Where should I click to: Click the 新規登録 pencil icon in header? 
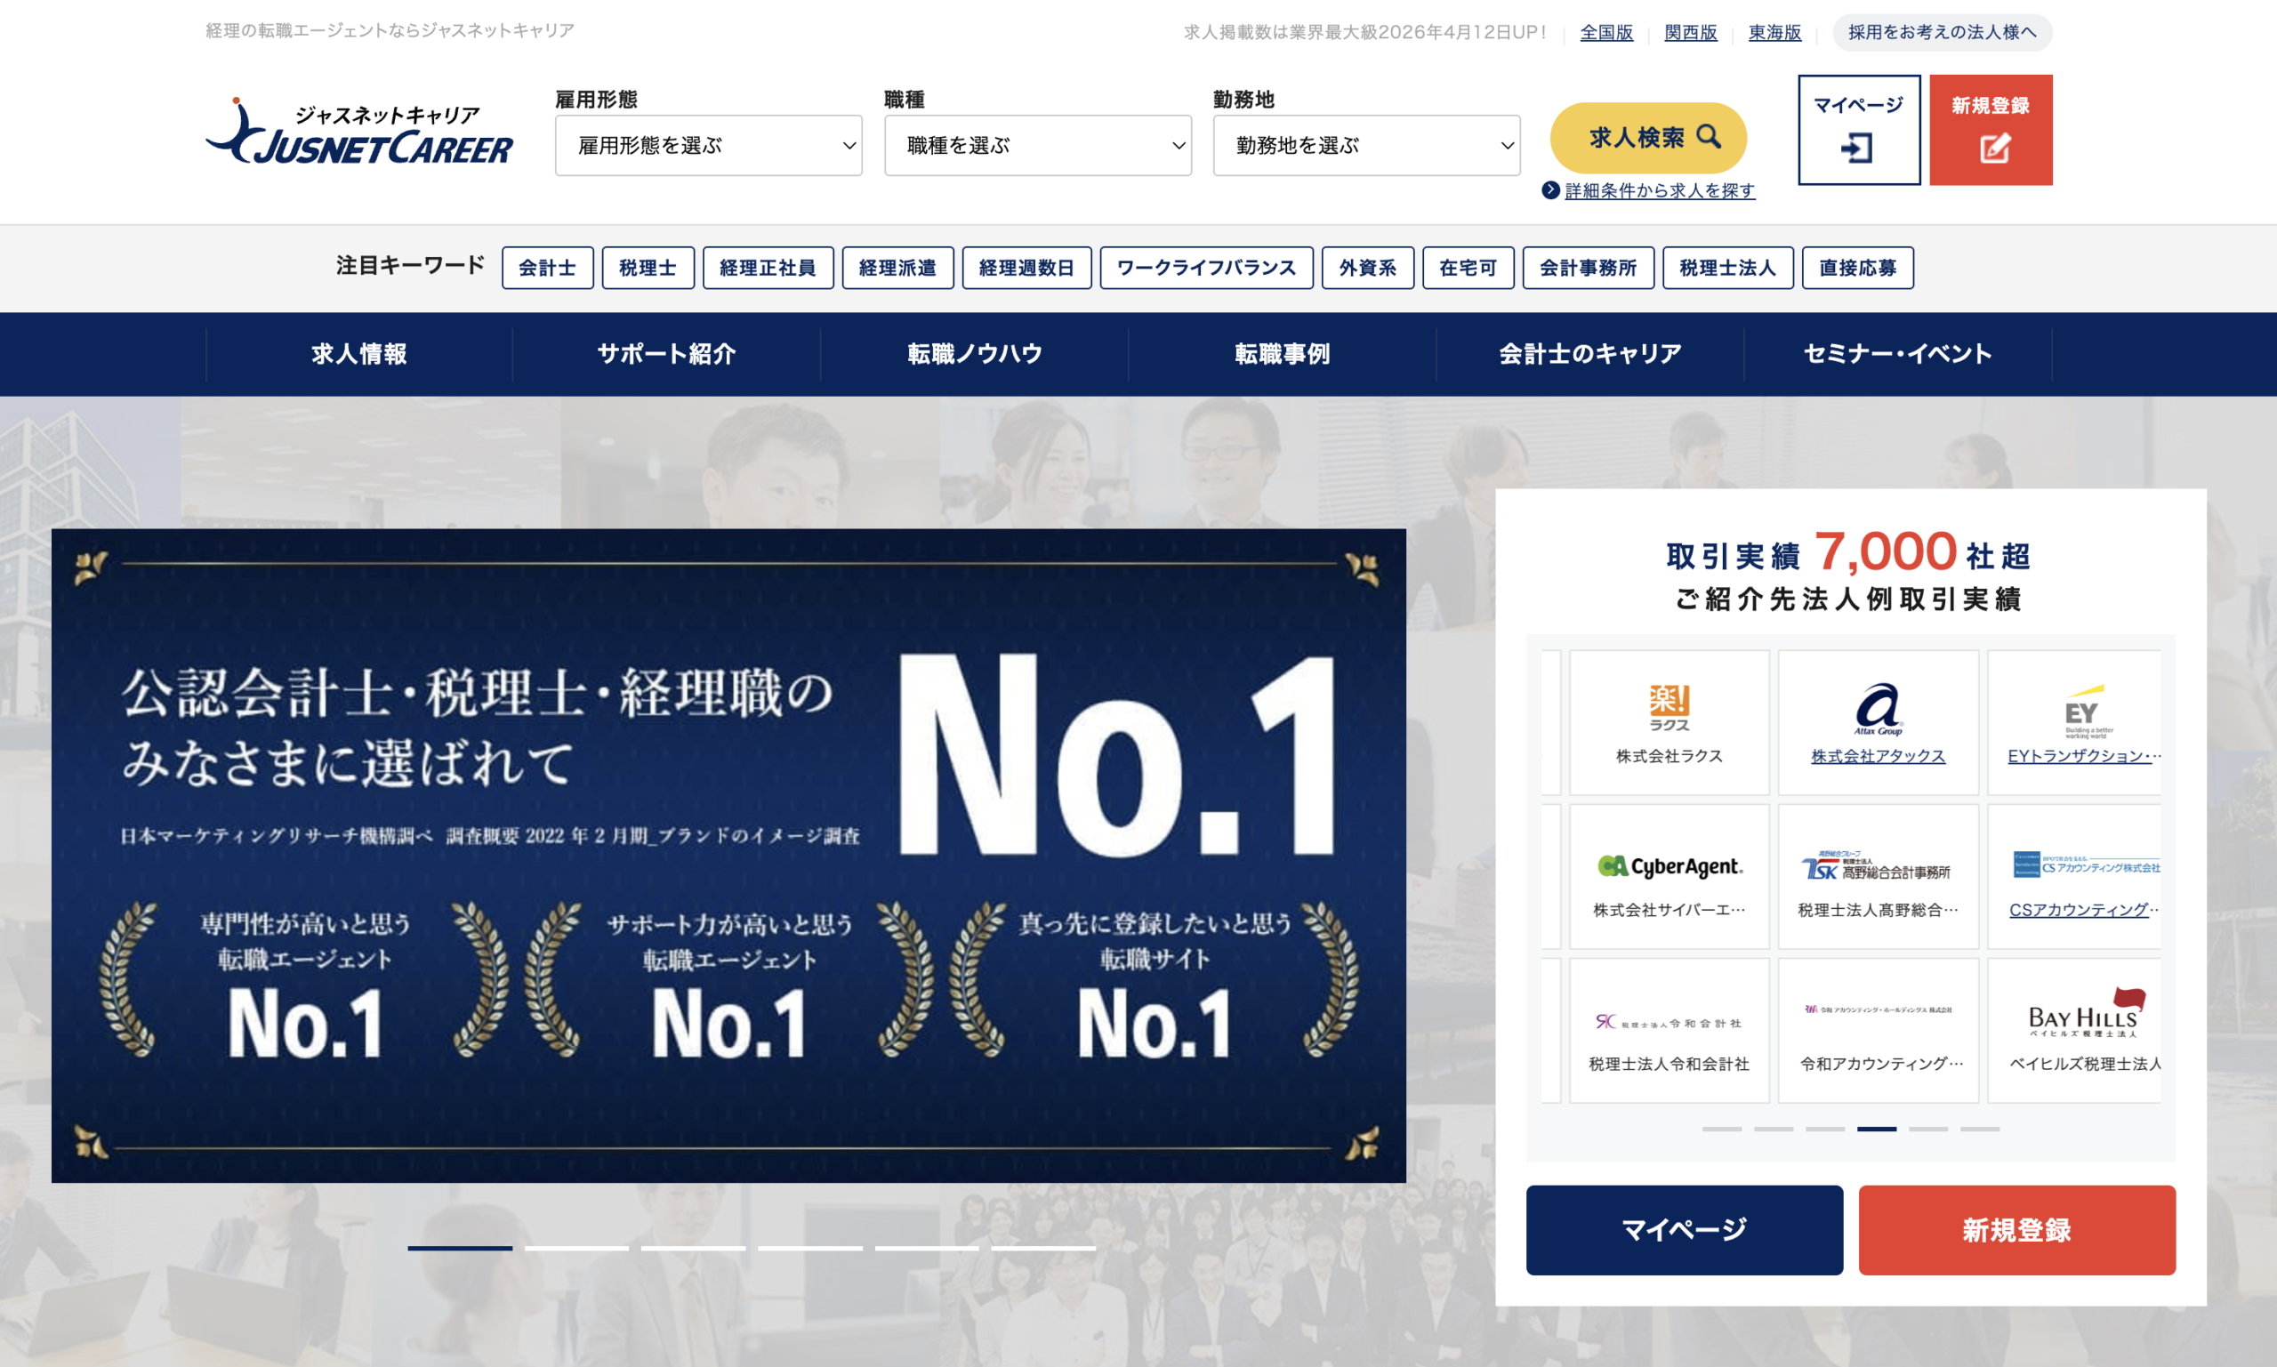(x=1994, y=149)
